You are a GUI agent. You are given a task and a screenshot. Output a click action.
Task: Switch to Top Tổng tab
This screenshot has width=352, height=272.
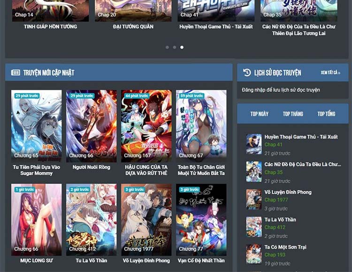pyautogui.click(x=326, y=114)
